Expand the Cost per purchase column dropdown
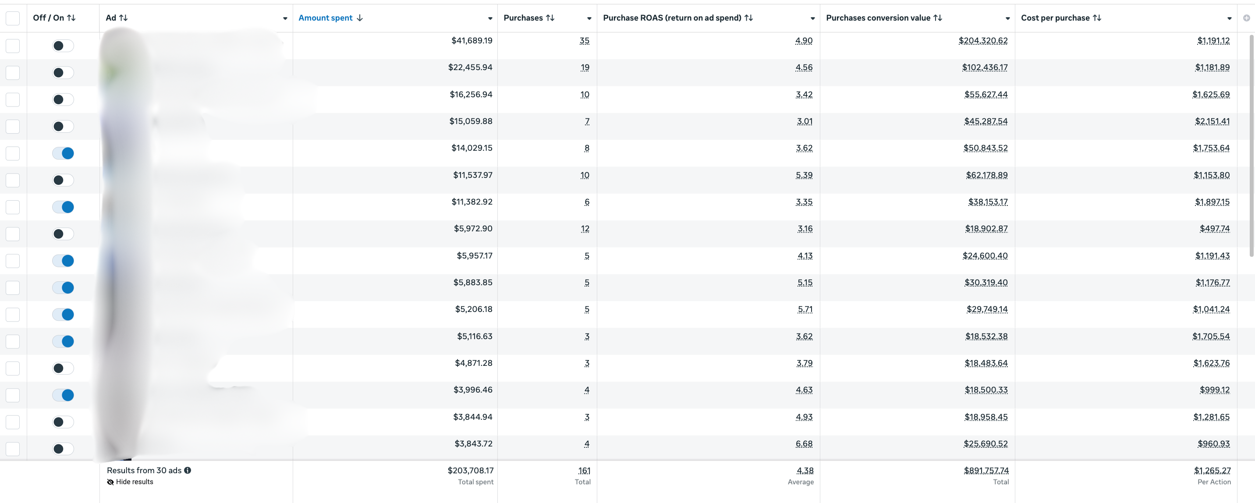 click(1229, 18)
